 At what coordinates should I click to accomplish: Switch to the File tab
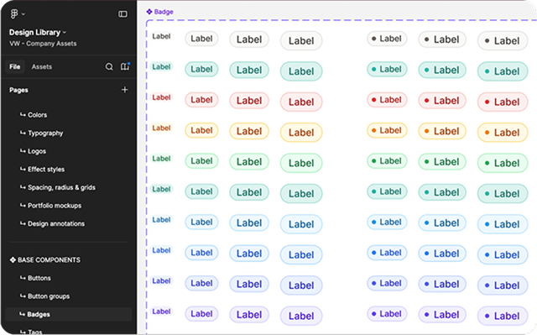(x=15, y=67)
